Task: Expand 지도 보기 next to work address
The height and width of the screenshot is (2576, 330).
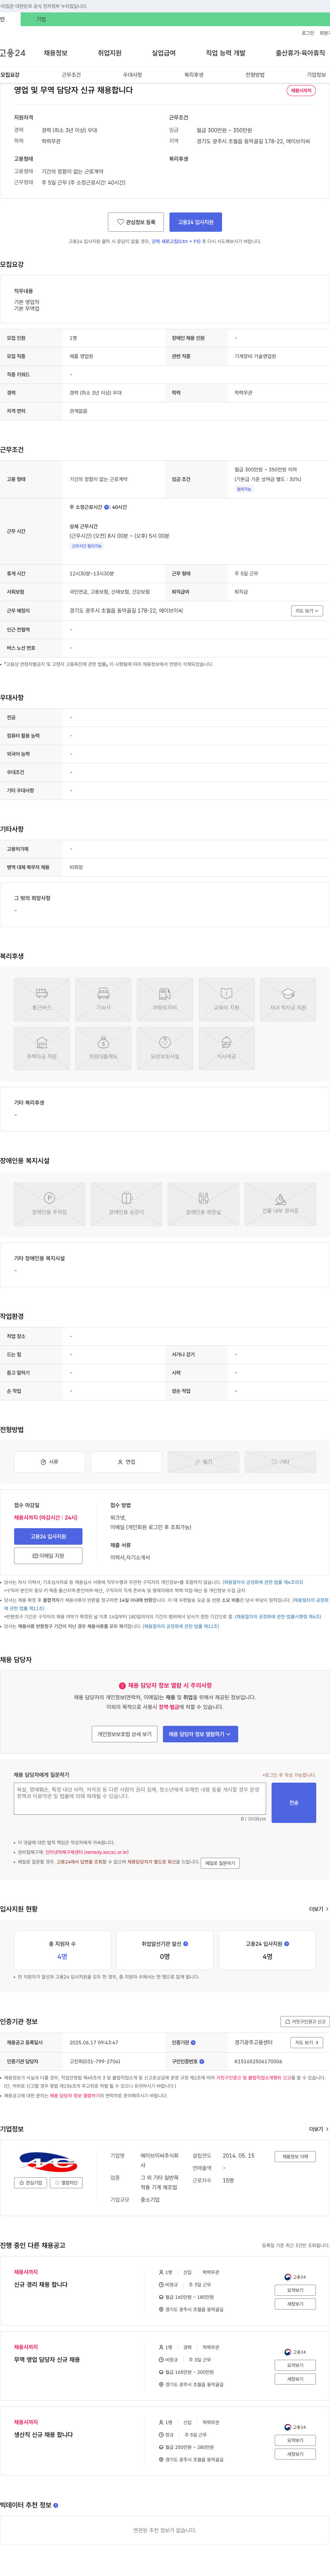Action: pyautogui.click(x=307, y=611)
